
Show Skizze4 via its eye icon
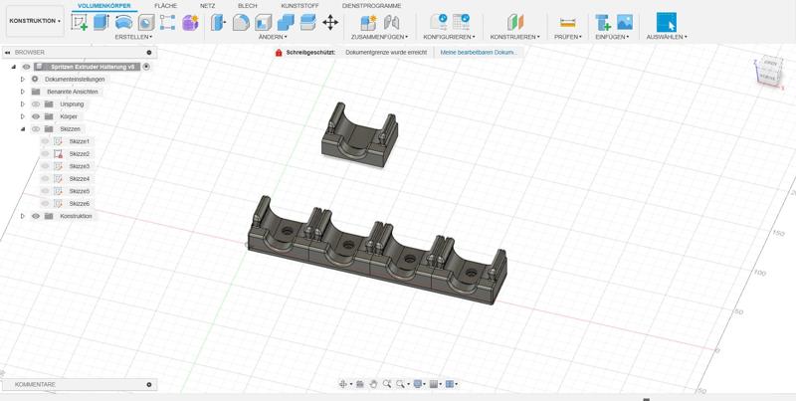point(45,179)
